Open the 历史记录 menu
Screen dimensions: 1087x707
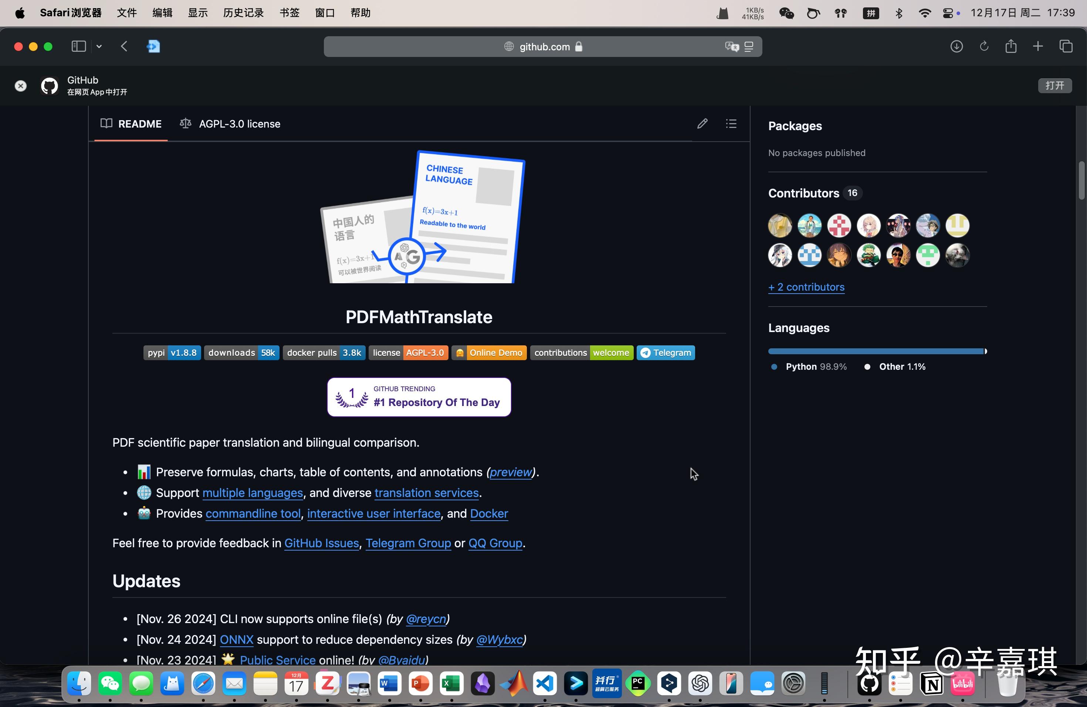243,13
